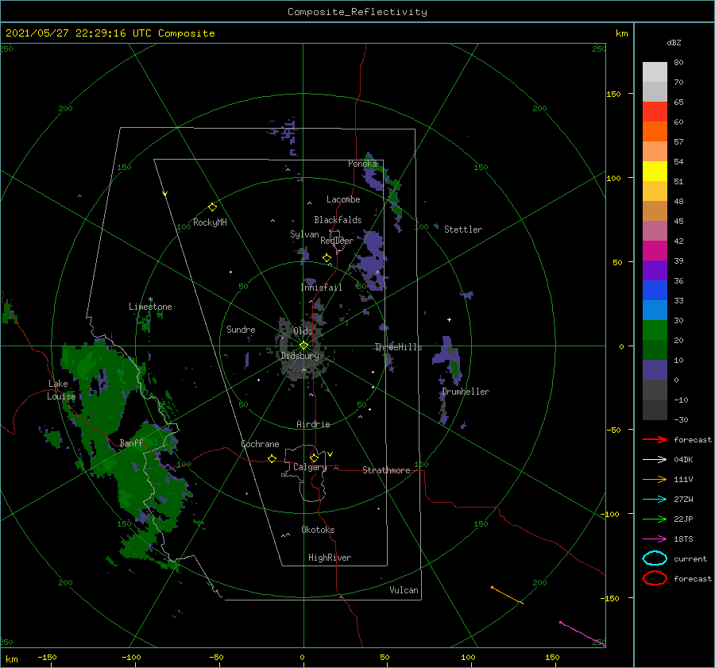Click the HighRiver label
Viewport: 715px width, 668px height.
[x=329, y=558]
